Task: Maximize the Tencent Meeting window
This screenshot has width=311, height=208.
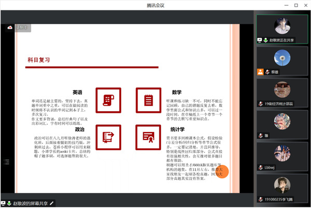Action: click(296, 5)
